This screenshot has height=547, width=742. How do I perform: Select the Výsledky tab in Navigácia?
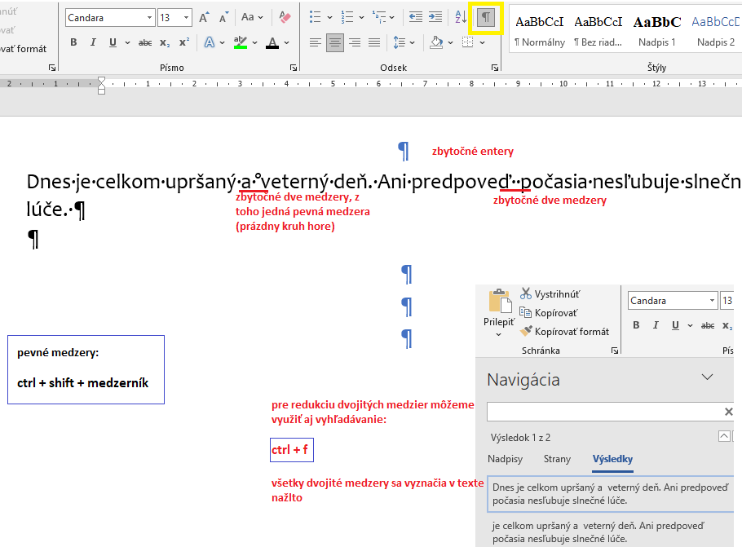(612, 459)
